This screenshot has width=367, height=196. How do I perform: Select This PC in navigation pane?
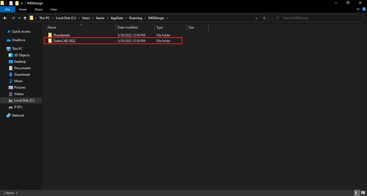(17, 49)
